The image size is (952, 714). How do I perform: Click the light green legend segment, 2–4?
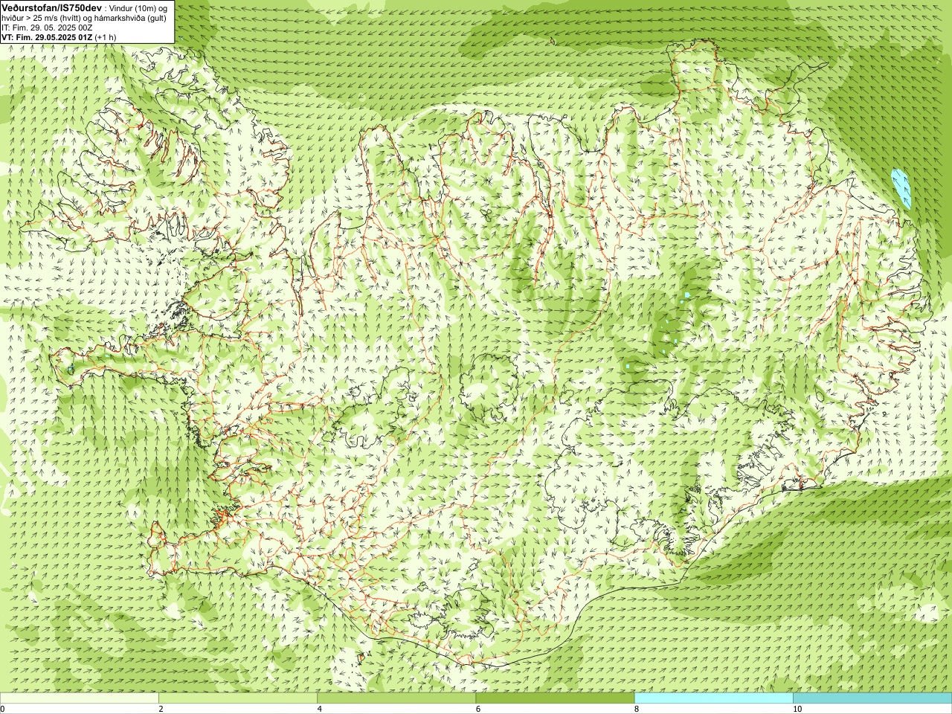point(238,698)
